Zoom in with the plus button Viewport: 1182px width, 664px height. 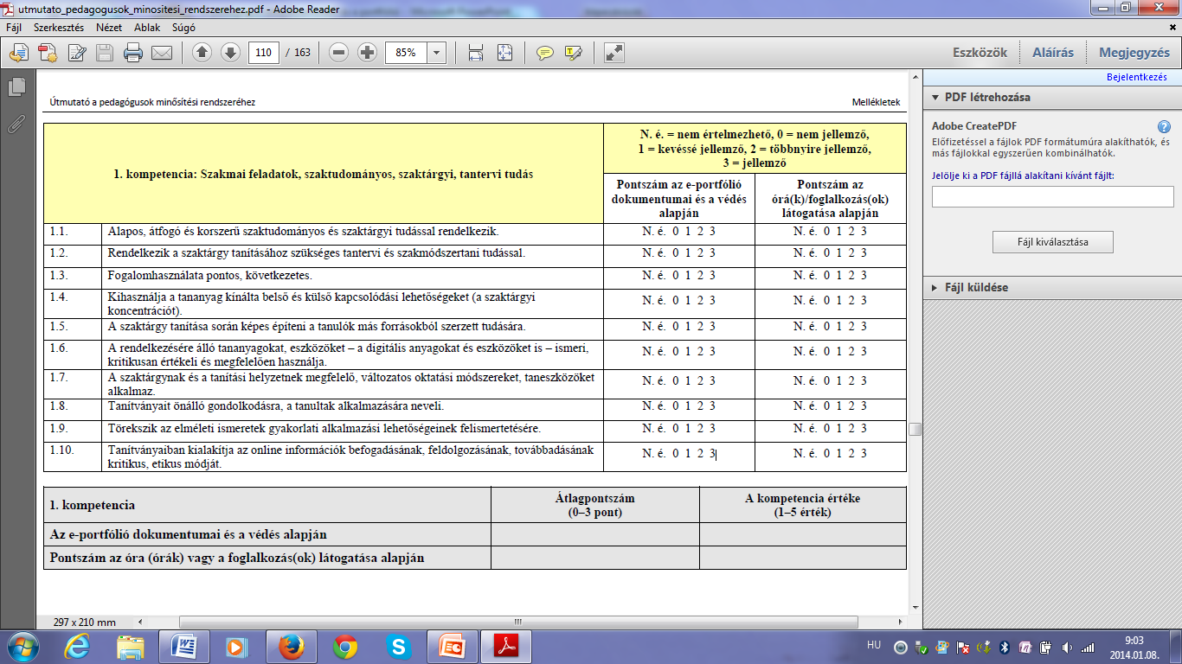tap(367, 53)
